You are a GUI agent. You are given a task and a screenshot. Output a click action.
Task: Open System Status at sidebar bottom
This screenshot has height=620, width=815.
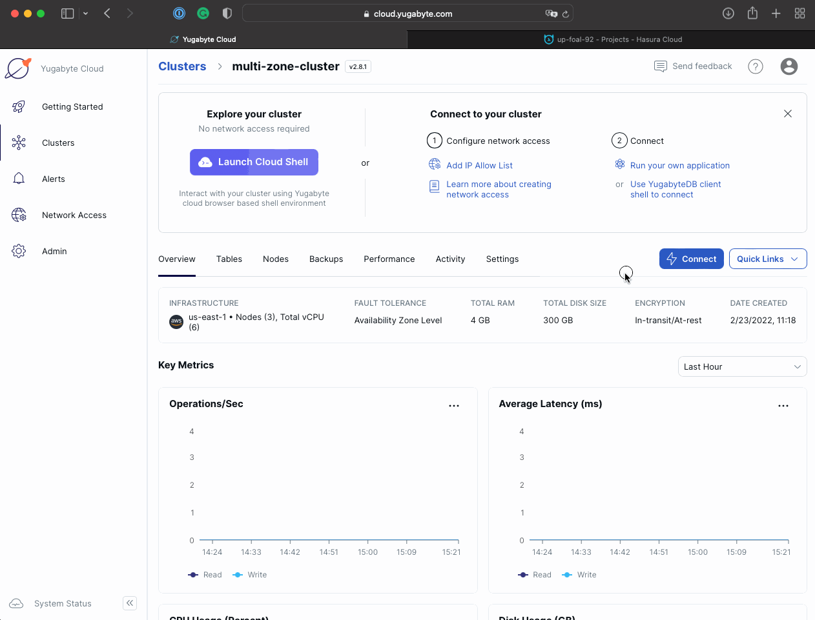click(x=62, y=603)
